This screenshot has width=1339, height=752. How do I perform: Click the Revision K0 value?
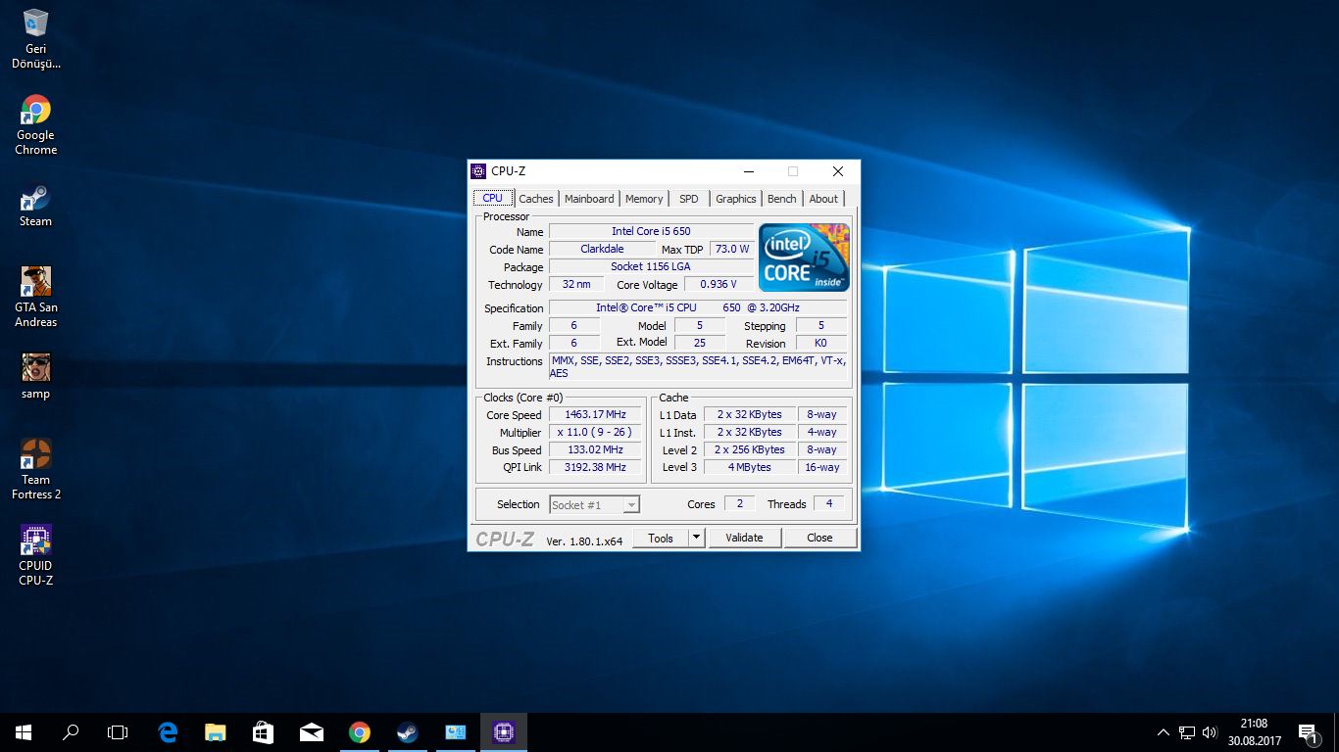click(820, 343)
